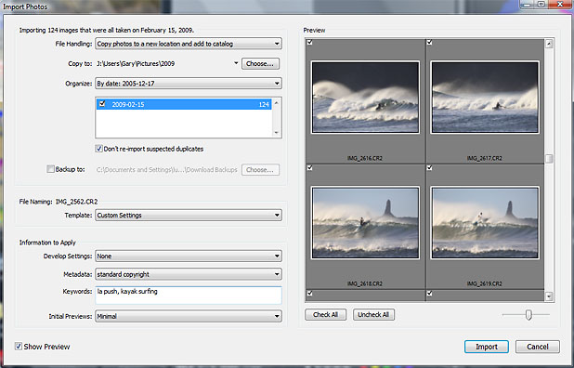Click Choose button next to Copy to
This screenshot has width=574, height=368.
click(x=260, y=64)
